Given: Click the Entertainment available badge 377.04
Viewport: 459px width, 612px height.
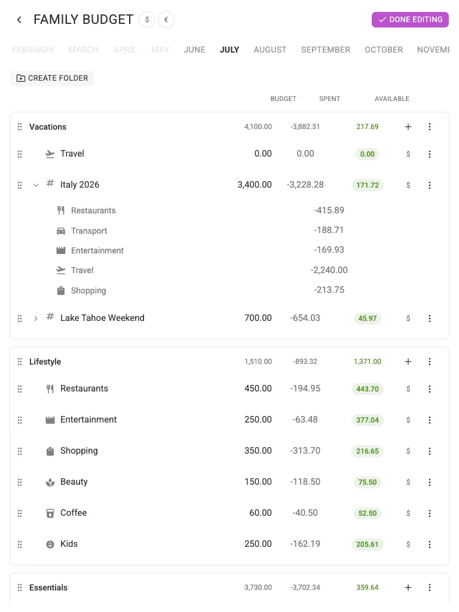Looking at the screenshot, I should point(368,420).
